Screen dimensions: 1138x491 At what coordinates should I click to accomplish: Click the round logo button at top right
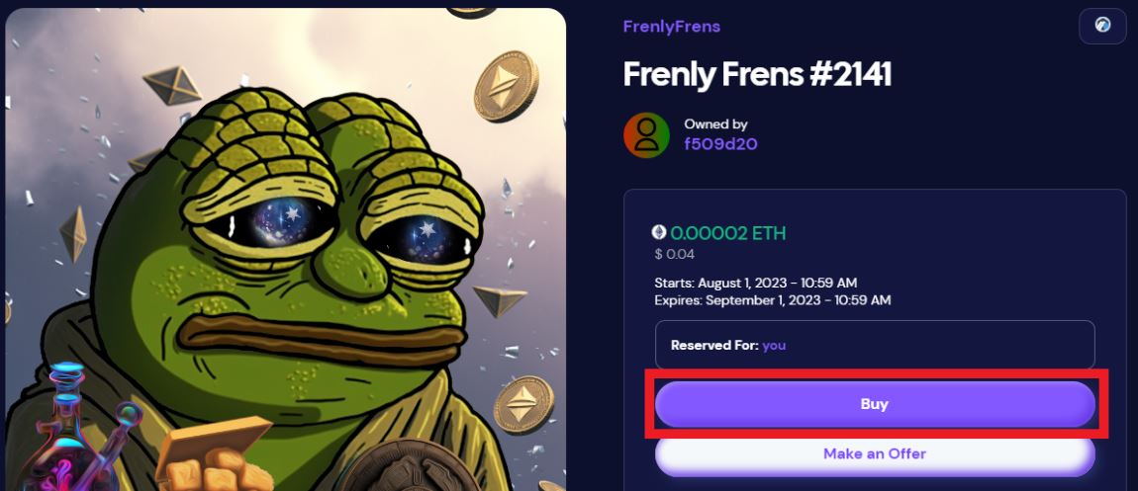click(x=1102, y=26)
